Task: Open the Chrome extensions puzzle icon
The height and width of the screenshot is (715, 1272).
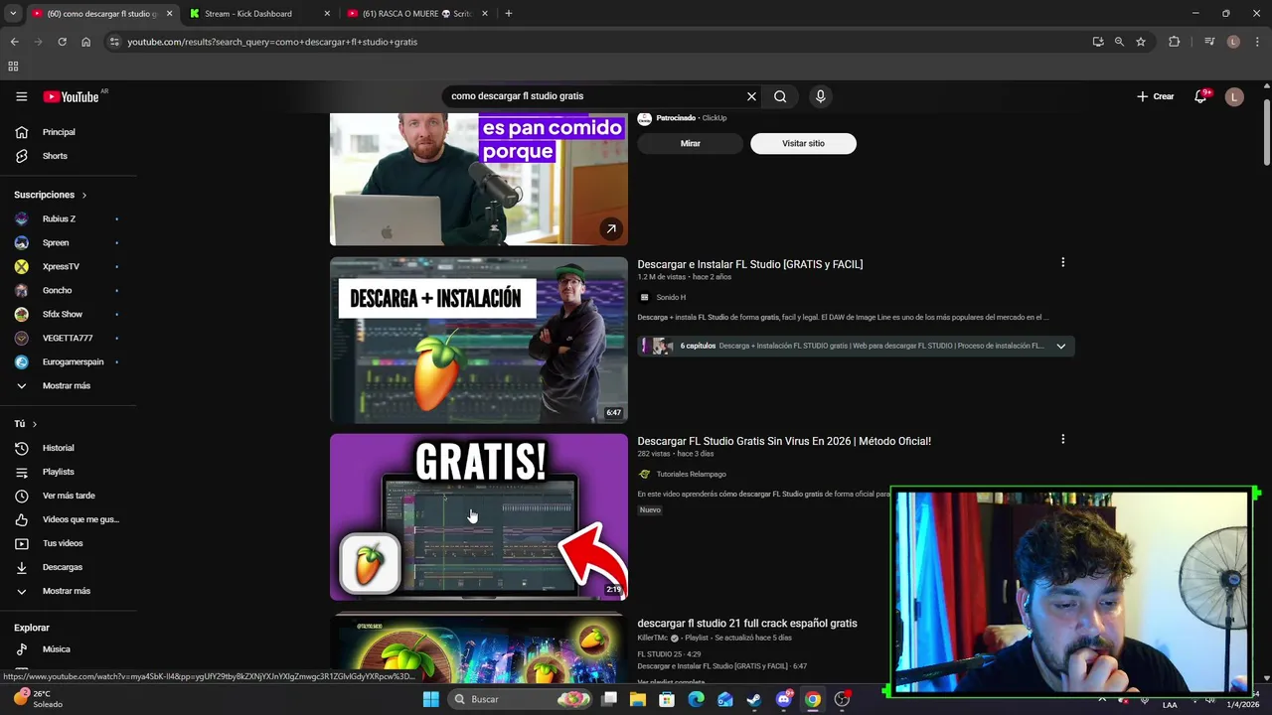Action: point(1174,42)
